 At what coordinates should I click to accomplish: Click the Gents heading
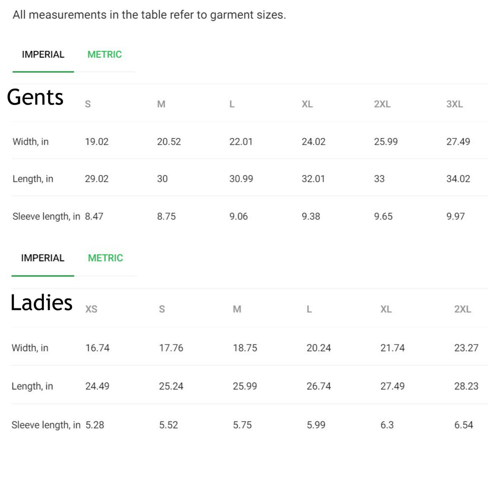point(35,97)
